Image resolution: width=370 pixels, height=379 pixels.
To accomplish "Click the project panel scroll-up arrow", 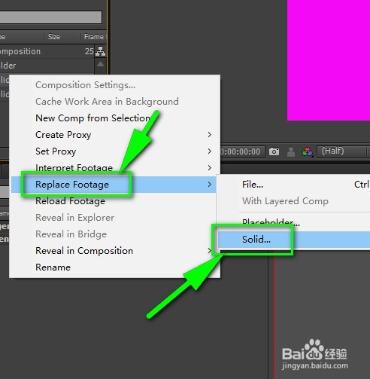I will click(x=100, y=64).
